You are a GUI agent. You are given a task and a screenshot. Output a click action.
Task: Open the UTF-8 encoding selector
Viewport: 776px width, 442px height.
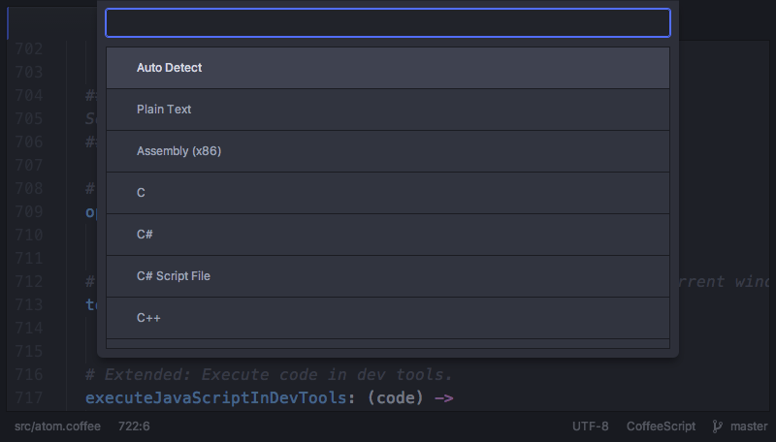[x=591, y=426]
